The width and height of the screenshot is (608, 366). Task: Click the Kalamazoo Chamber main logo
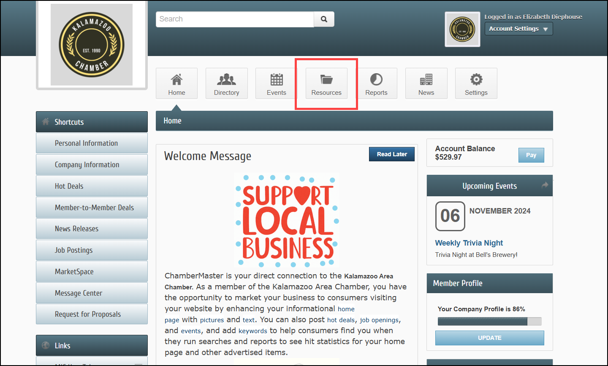pos(92,45)
